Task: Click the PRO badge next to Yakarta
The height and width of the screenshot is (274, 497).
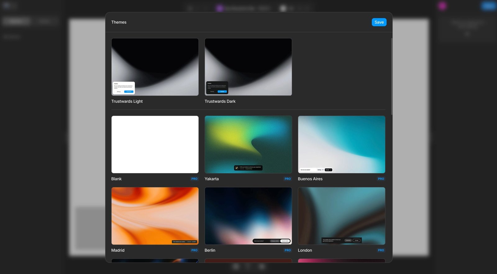Action: [x=288, y=179]
